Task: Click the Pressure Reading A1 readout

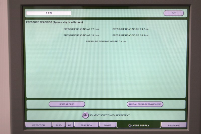Action: tap(81, 29)
